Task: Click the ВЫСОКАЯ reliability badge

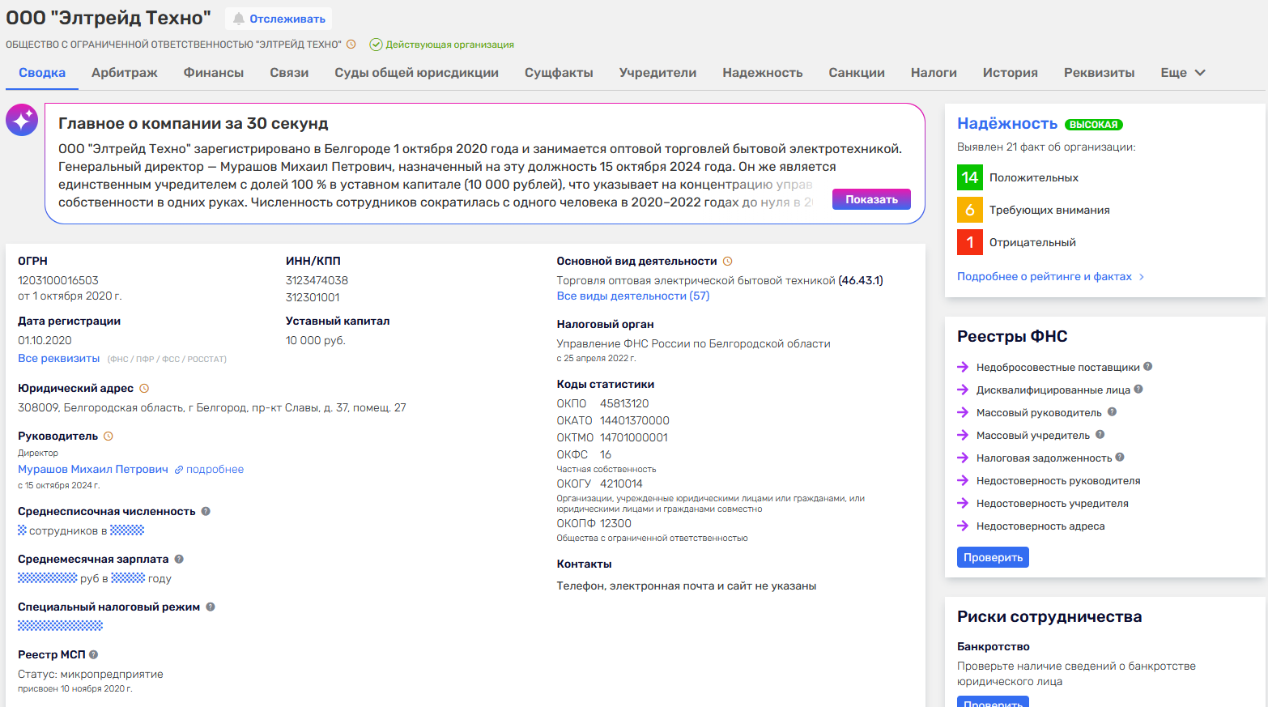Action: [1094, 125]
